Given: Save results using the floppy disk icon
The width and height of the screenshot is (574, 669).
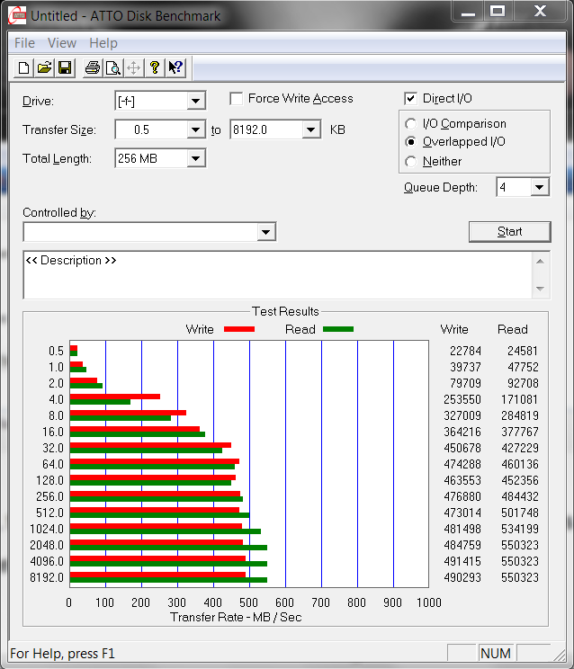Looking at the screenshot, I should 65,67.
